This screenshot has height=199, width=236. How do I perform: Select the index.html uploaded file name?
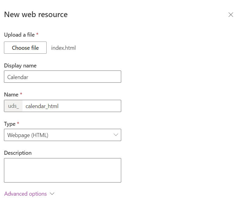pos(63,48)
